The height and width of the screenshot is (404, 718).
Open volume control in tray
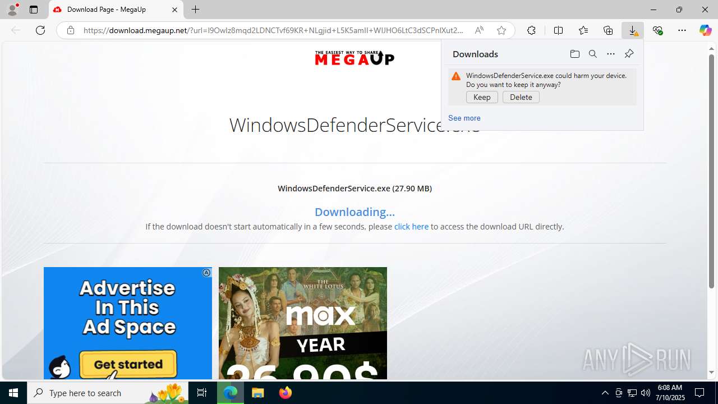pyautogui.click(x=646, y=393)
